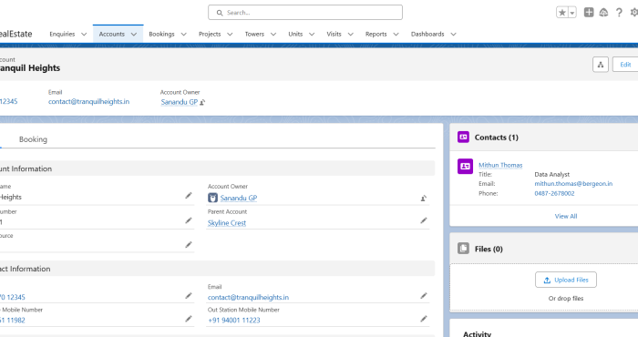Focus the global Search field
The image size is (638, 337).
pyautogui.click(x=305, y=13)
